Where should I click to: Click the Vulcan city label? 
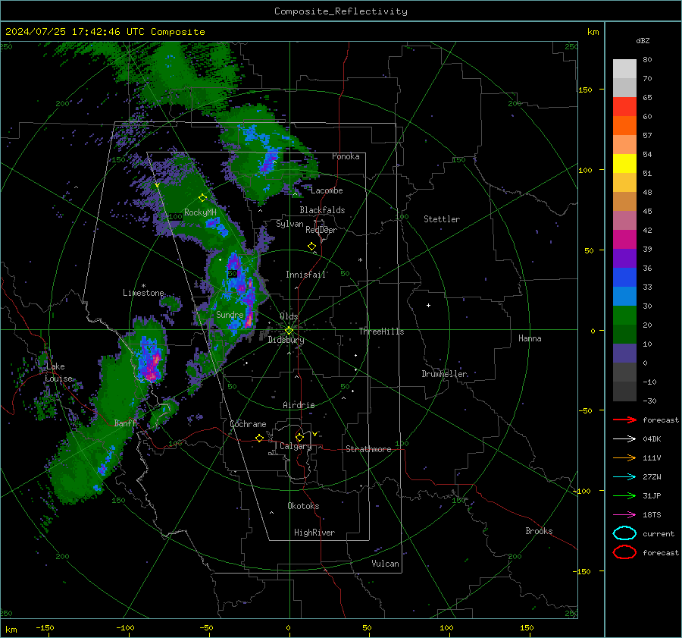[386, 564]
